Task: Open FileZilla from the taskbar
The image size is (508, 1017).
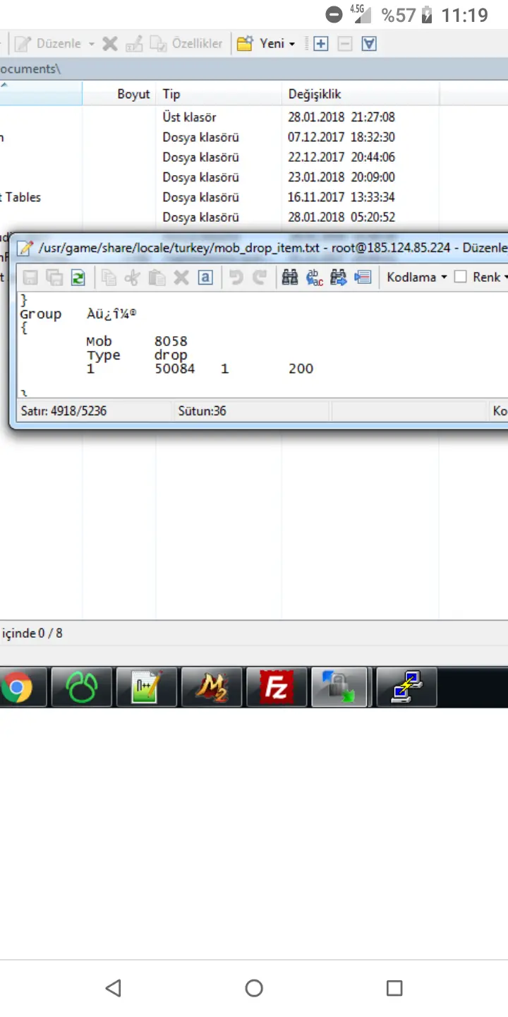Action: pyautogui.click(x=276, y=688)
